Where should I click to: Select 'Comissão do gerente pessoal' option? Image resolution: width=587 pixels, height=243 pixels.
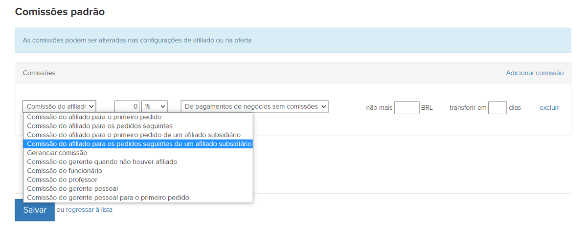[x=72, y=188]
